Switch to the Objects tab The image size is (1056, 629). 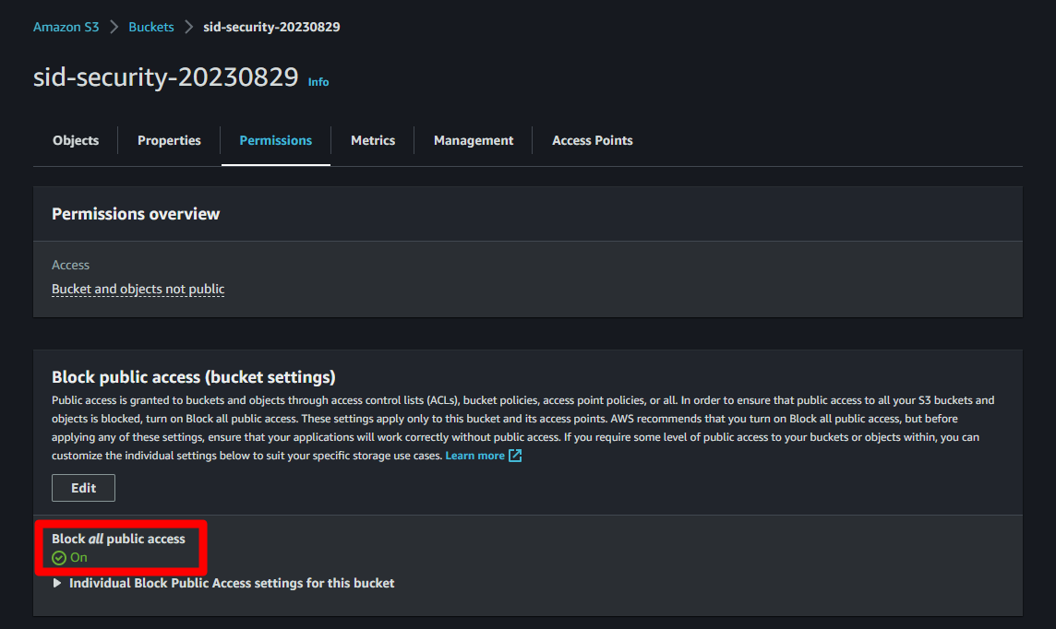[x=76, y=140]
